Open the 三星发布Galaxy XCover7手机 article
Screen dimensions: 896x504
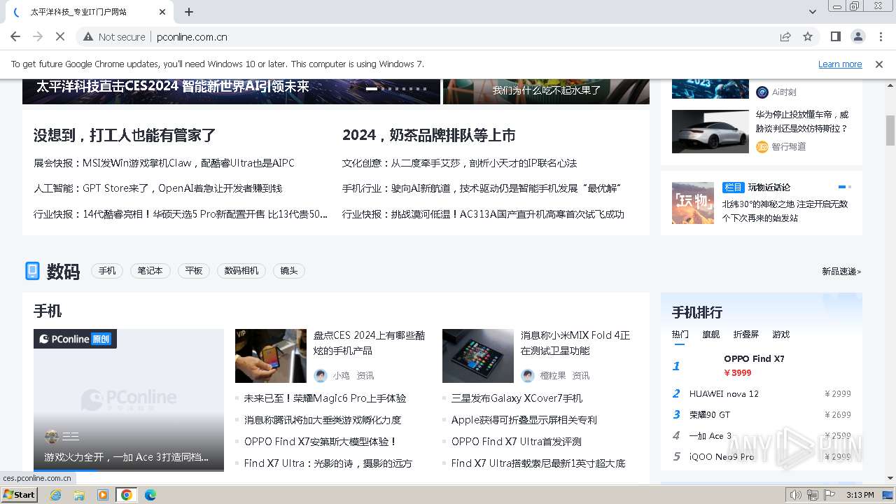(517, 398)
